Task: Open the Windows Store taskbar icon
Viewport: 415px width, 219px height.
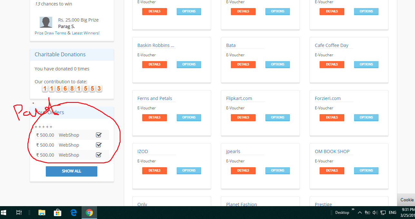Action: (57, 213)
